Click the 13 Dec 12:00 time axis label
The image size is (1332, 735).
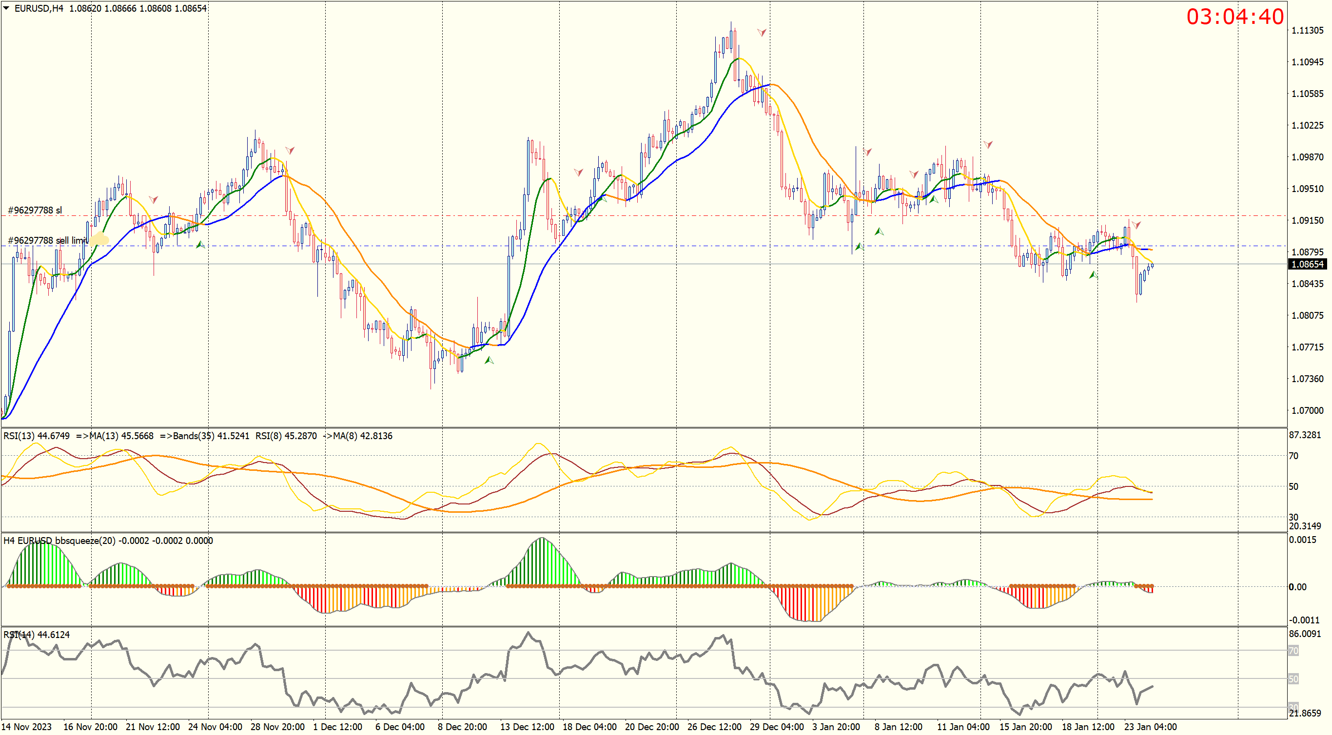527,727
